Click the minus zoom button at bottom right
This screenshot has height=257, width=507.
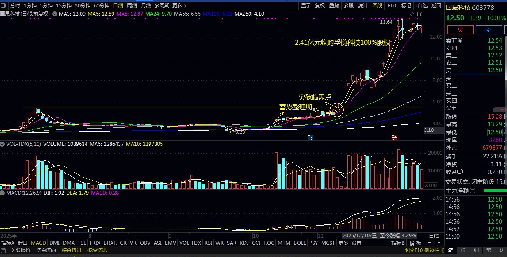pyautogui.click(x=439, y=243)
